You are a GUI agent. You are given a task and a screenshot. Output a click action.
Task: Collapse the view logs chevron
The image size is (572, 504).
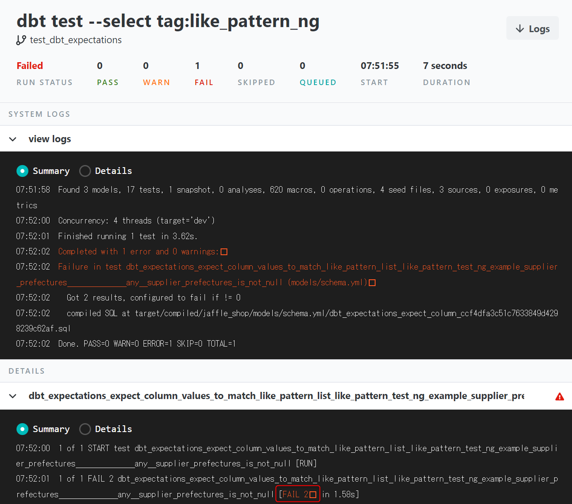point(13,139)
